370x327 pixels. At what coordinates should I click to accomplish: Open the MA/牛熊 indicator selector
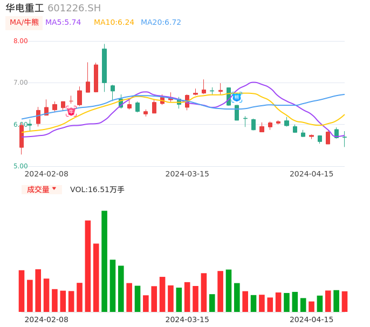click(24, 23)
